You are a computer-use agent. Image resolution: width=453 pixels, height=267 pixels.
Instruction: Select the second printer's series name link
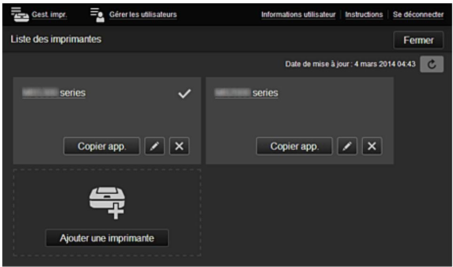click(x=246, y=93)
